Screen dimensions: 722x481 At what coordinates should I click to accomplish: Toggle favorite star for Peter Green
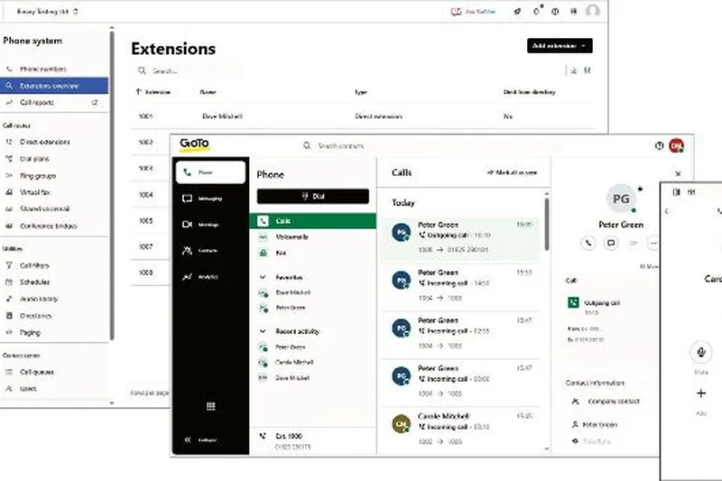click(x=640, y=189)
